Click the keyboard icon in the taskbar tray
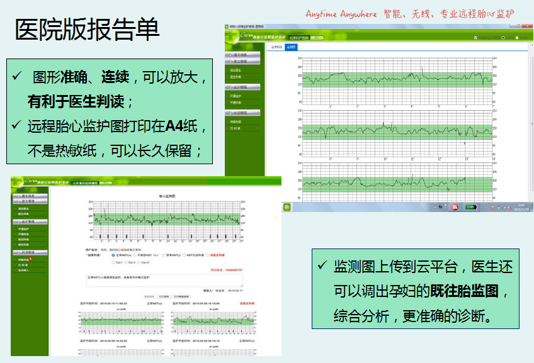 pos(436,207)
